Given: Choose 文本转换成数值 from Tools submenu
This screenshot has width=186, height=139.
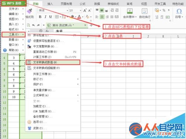Looking at the screenshot, I should click(x=53, y=62).
